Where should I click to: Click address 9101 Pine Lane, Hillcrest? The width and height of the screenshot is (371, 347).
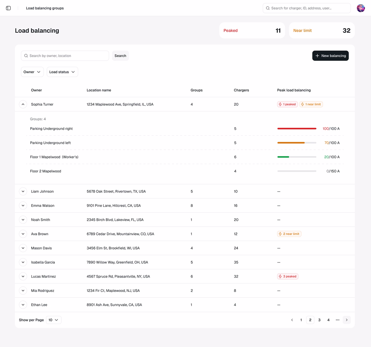114,206
